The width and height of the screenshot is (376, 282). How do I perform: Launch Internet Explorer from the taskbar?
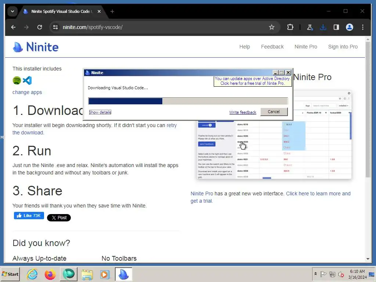pos(32,274)
